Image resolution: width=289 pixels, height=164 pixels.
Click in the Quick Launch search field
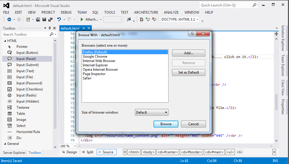(225, 5)
